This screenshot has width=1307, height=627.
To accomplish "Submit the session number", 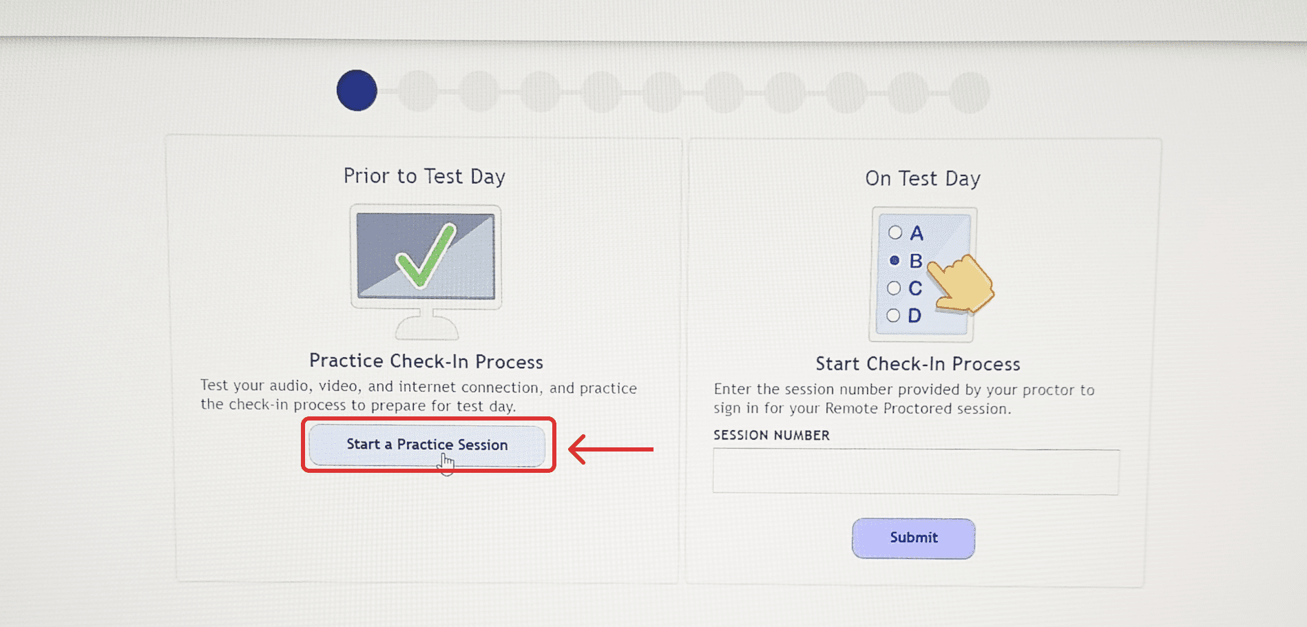I will tap(913, 538).
